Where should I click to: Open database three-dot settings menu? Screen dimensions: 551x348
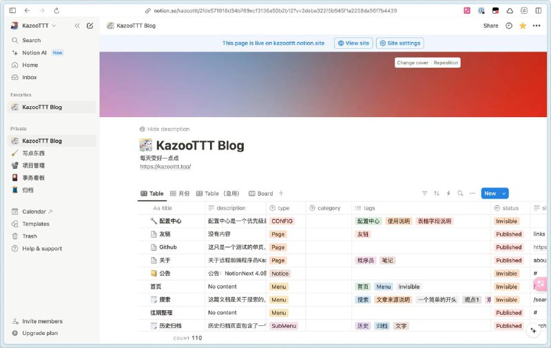(x=472, y=194)
